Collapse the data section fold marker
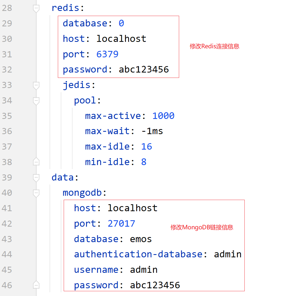Screen dimensions: 294x296 click(x=36, y=178)
